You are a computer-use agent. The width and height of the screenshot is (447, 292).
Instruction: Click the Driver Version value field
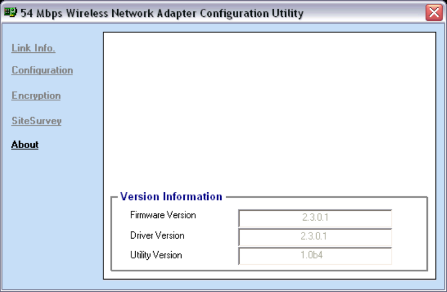315,237
